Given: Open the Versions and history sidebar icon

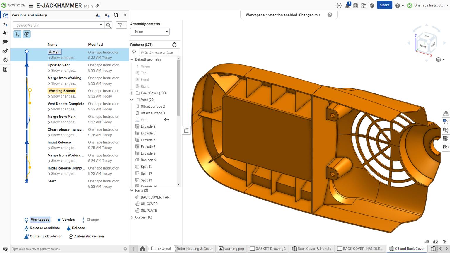Looking at the screenshot, I should coord(5,15).
